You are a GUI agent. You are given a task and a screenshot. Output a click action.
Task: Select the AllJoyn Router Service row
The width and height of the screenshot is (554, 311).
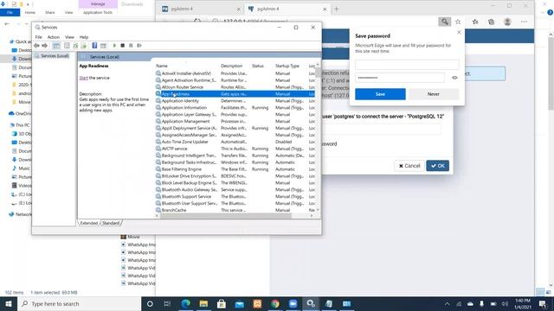[x=235, y=87]
